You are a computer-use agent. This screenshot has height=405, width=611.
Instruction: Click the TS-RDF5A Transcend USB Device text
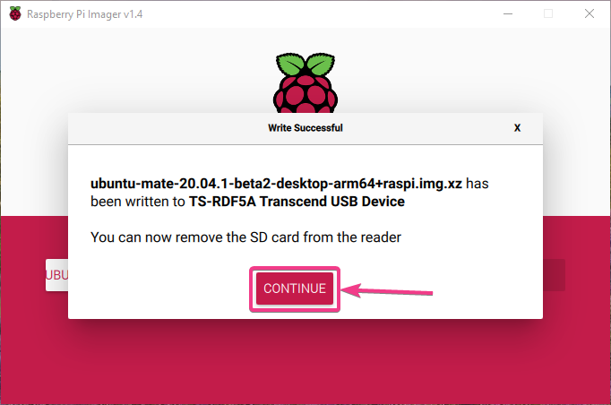pyautogui.click(x=297, y=202)
